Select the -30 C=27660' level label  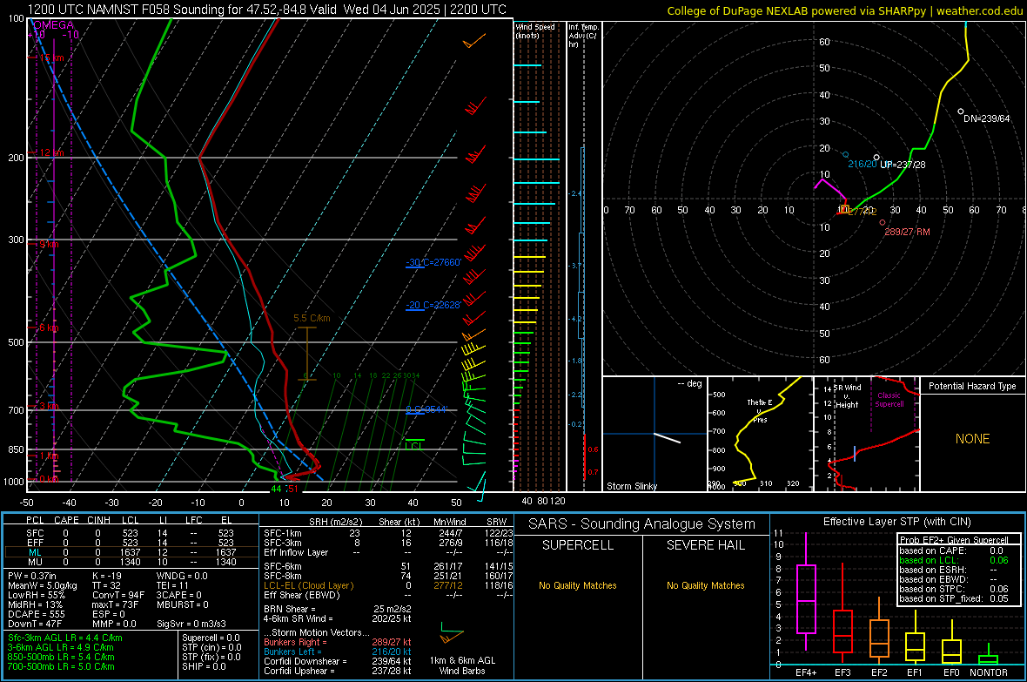(x=433, y=262)
